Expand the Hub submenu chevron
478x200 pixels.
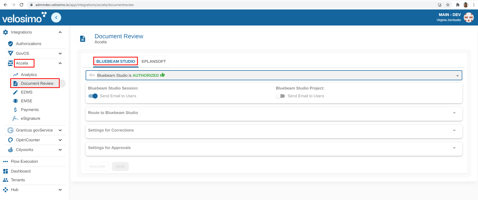(x=60, y=190)
